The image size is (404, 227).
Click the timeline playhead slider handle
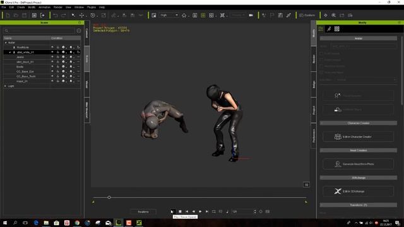[109, 197]
